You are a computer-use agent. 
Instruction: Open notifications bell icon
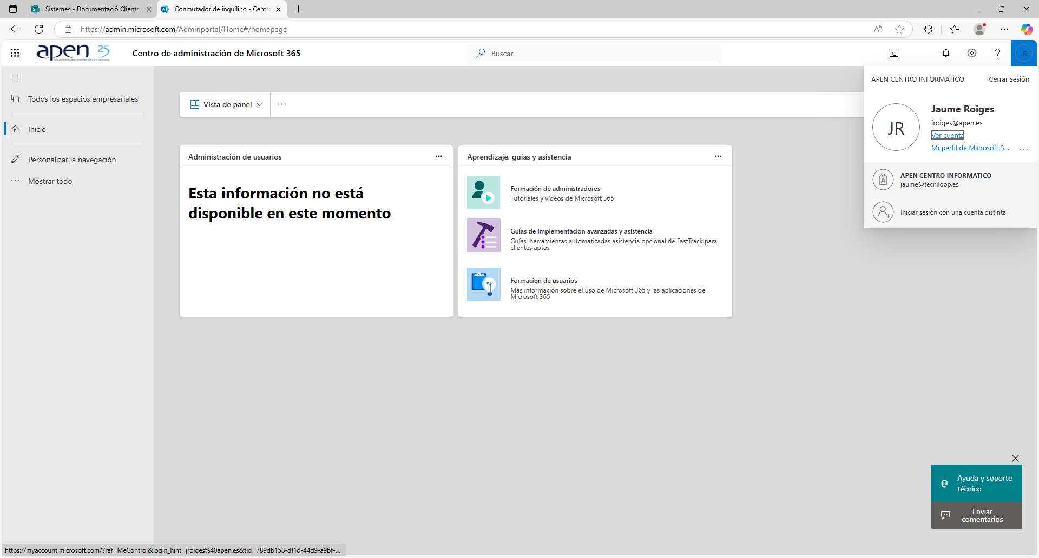[946, 53]
